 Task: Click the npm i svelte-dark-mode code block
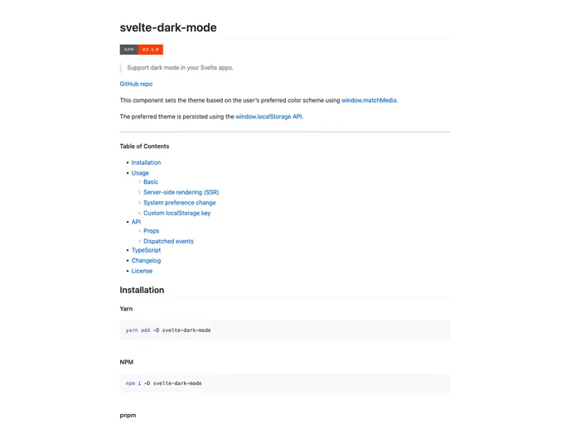tap(284, 383)
